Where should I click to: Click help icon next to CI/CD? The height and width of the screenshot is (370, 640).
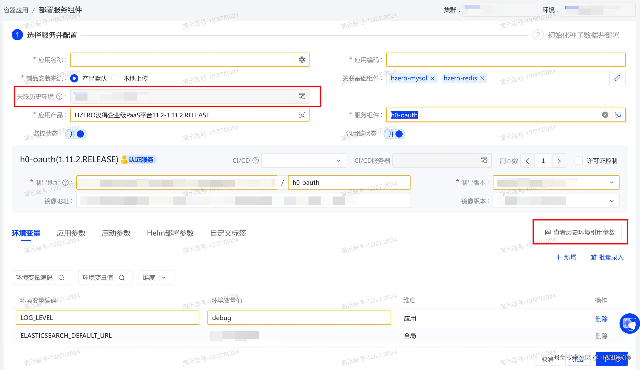(x=256, y=161)
